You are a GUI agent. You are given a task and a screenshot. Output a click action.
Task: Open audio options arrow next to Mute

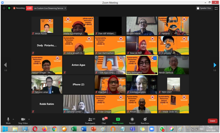pos(13,119)
